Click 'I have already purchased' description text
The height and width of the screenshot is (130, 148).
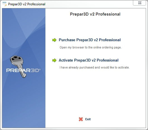pos(94,67)
